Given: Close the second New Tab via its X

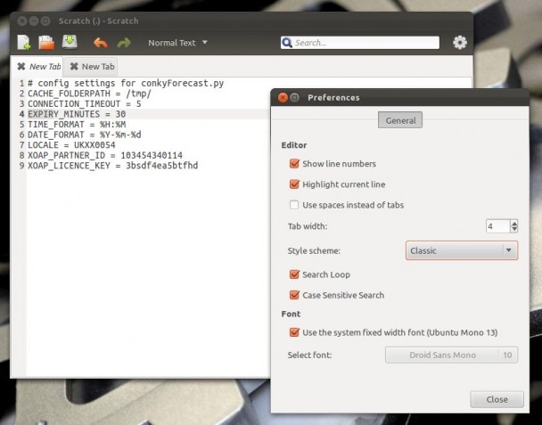Looking at the screenshot, I should [74, 67].
